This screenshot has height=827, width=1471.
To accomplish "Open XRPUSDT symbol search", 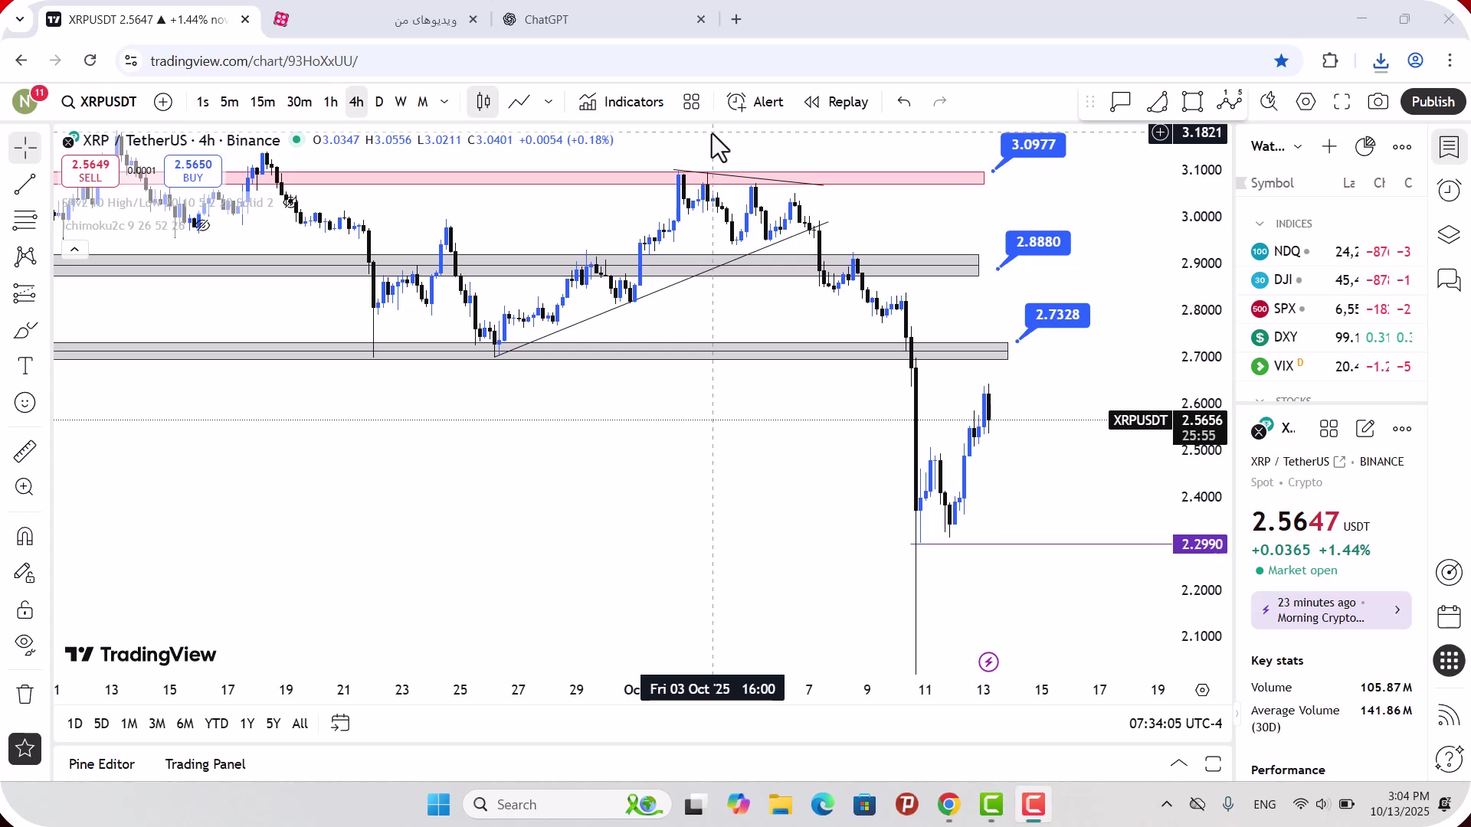I will (x=100, y=102).
